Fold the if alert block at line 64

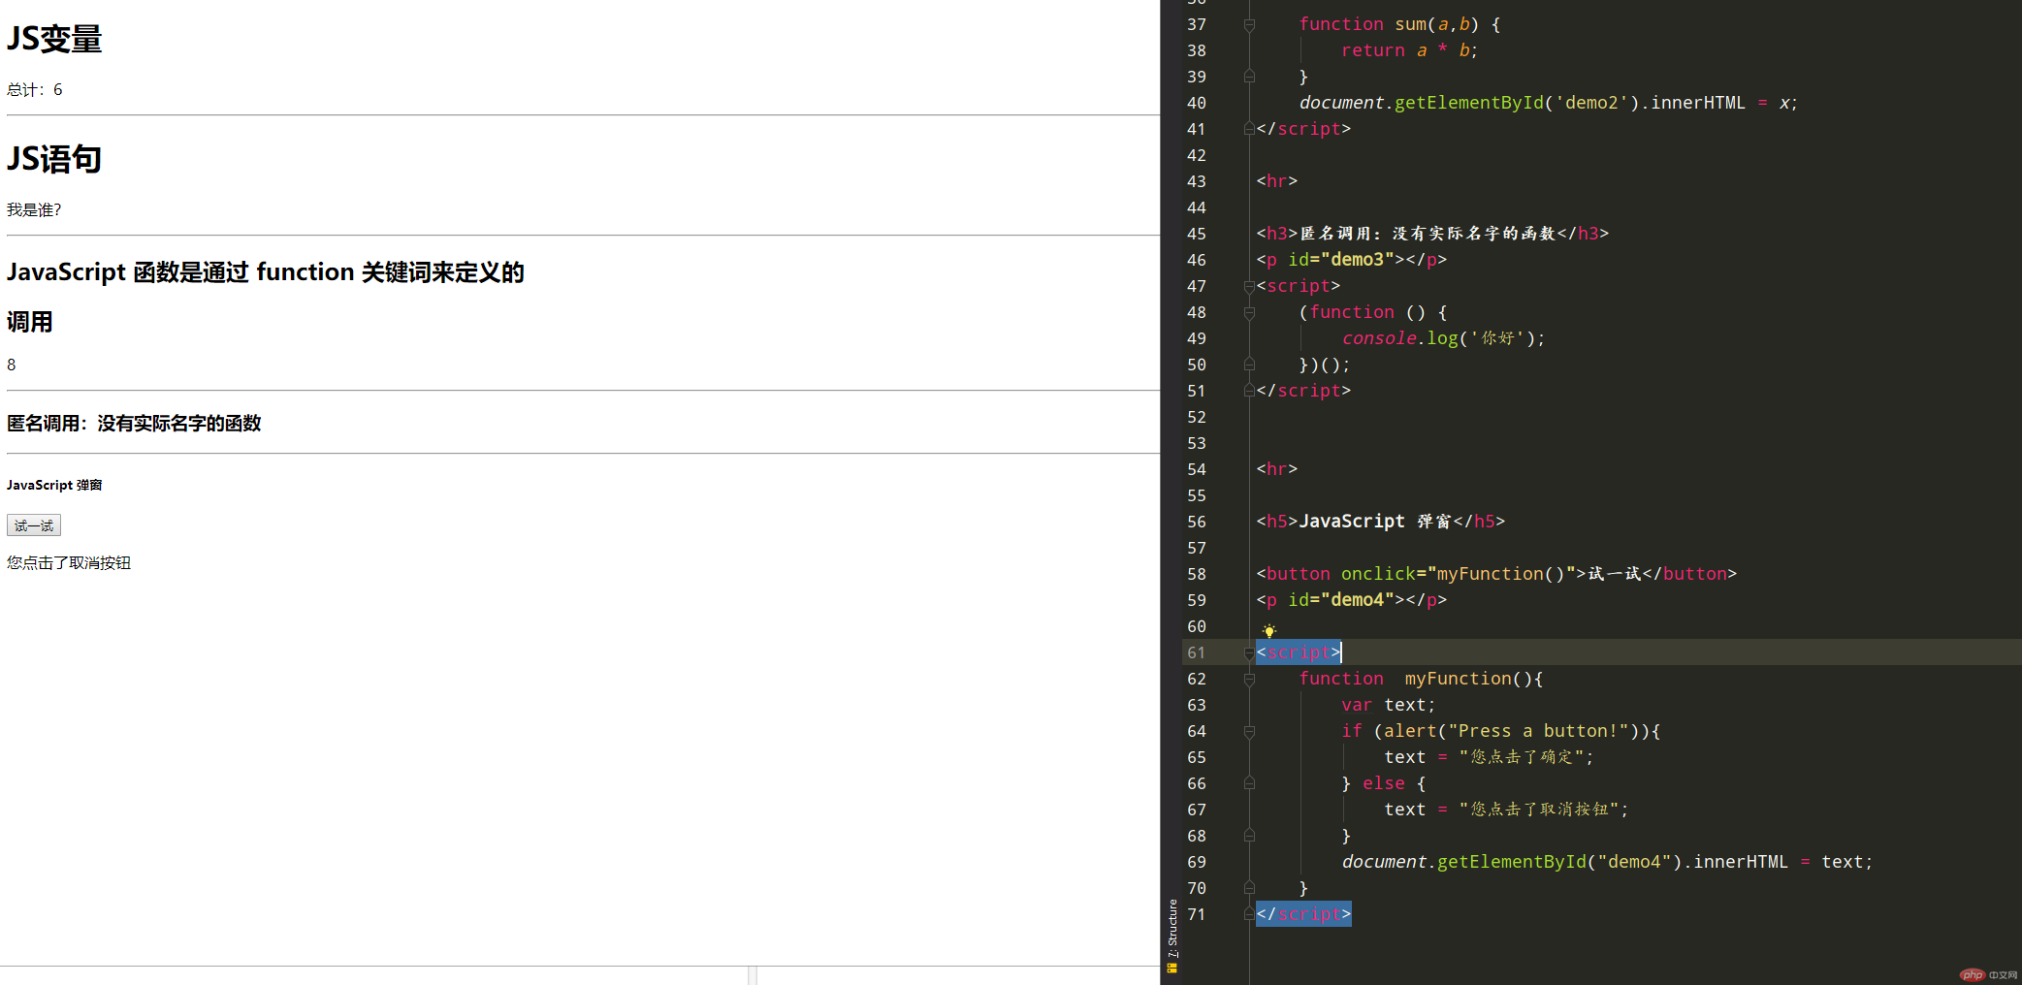1249,732
